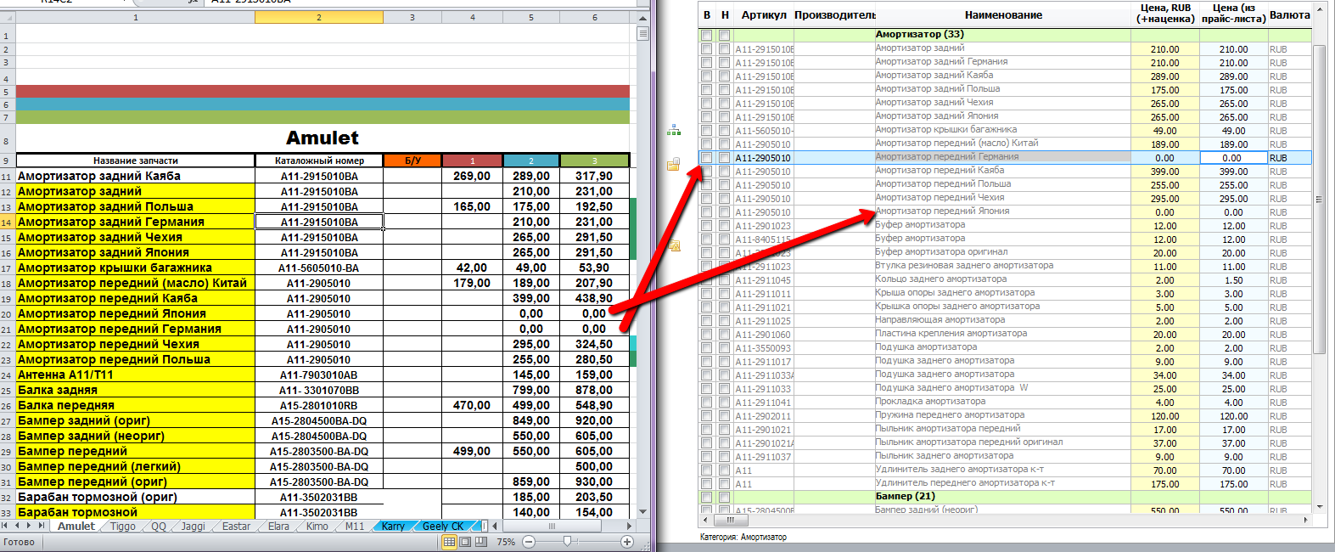The width and height of the screenshot is (1335, 552).
Task: Move the Excel zoom slider handle
Action: pyautogui.click(x=567, y=542)
